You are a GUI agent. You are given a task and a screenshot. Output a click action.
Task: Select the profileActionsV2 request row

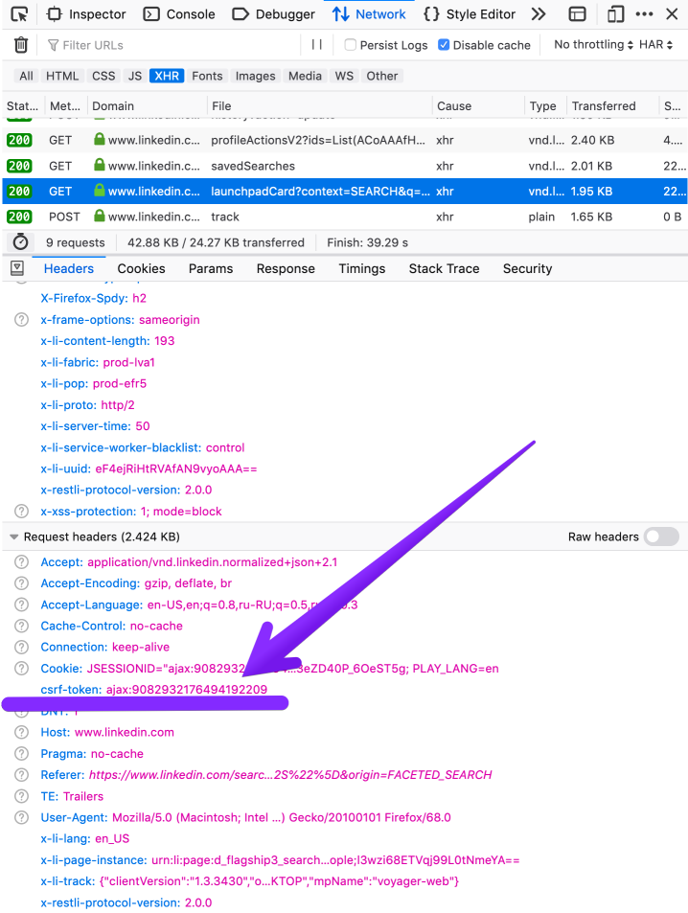coord(345,140)
